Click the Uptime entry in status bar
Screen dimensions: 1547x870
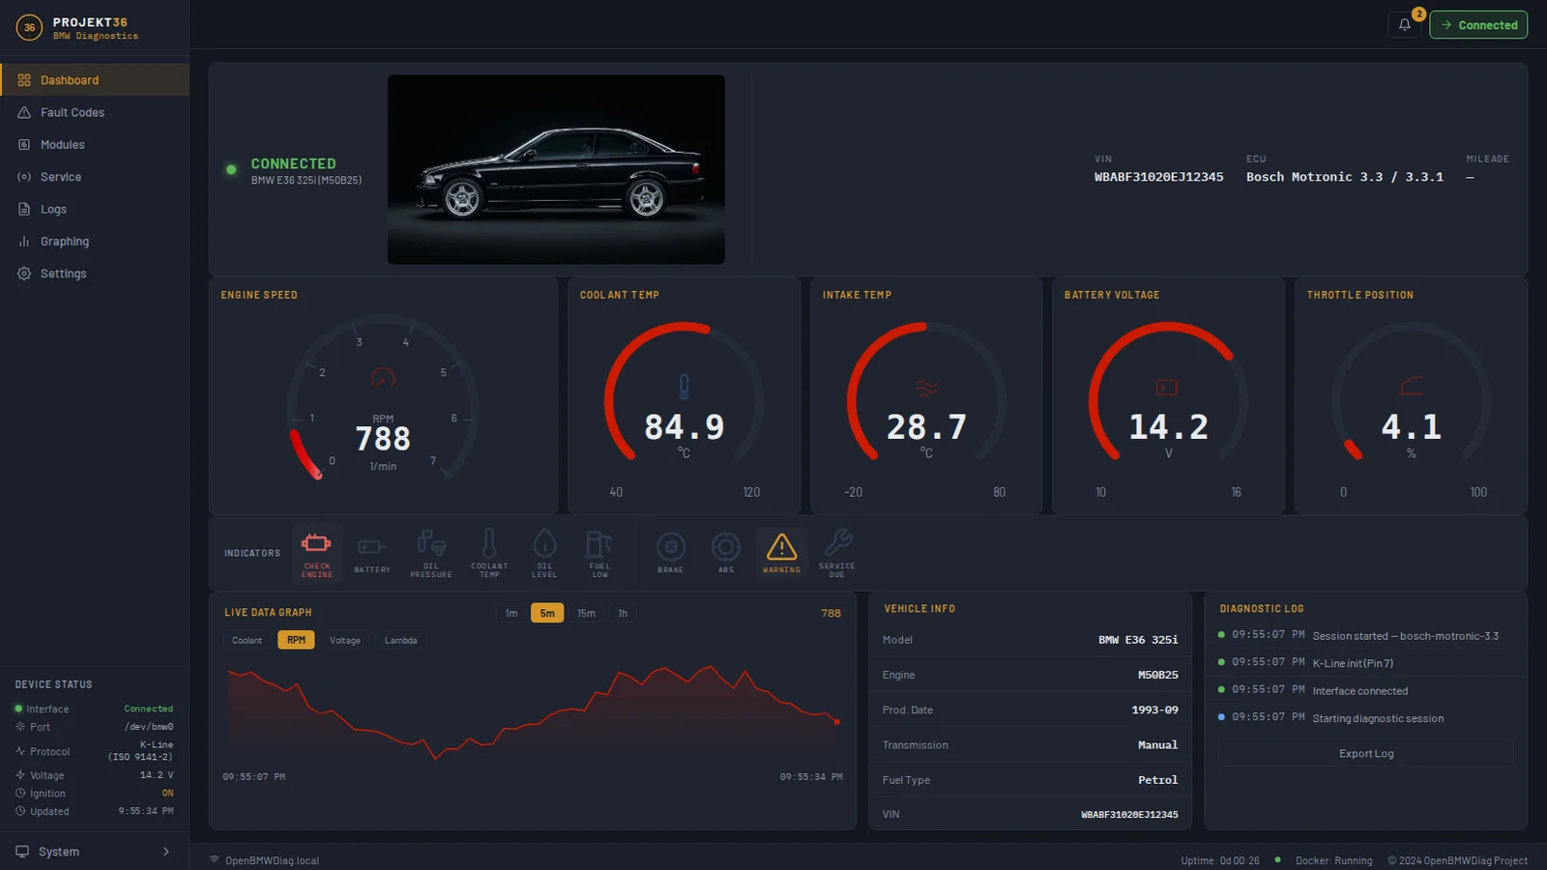(x=1219, y=860)
